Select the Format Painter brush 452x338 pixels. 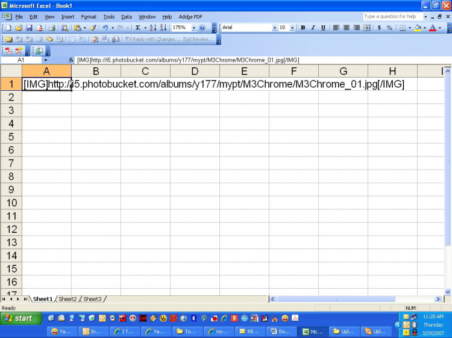[93, 28]
